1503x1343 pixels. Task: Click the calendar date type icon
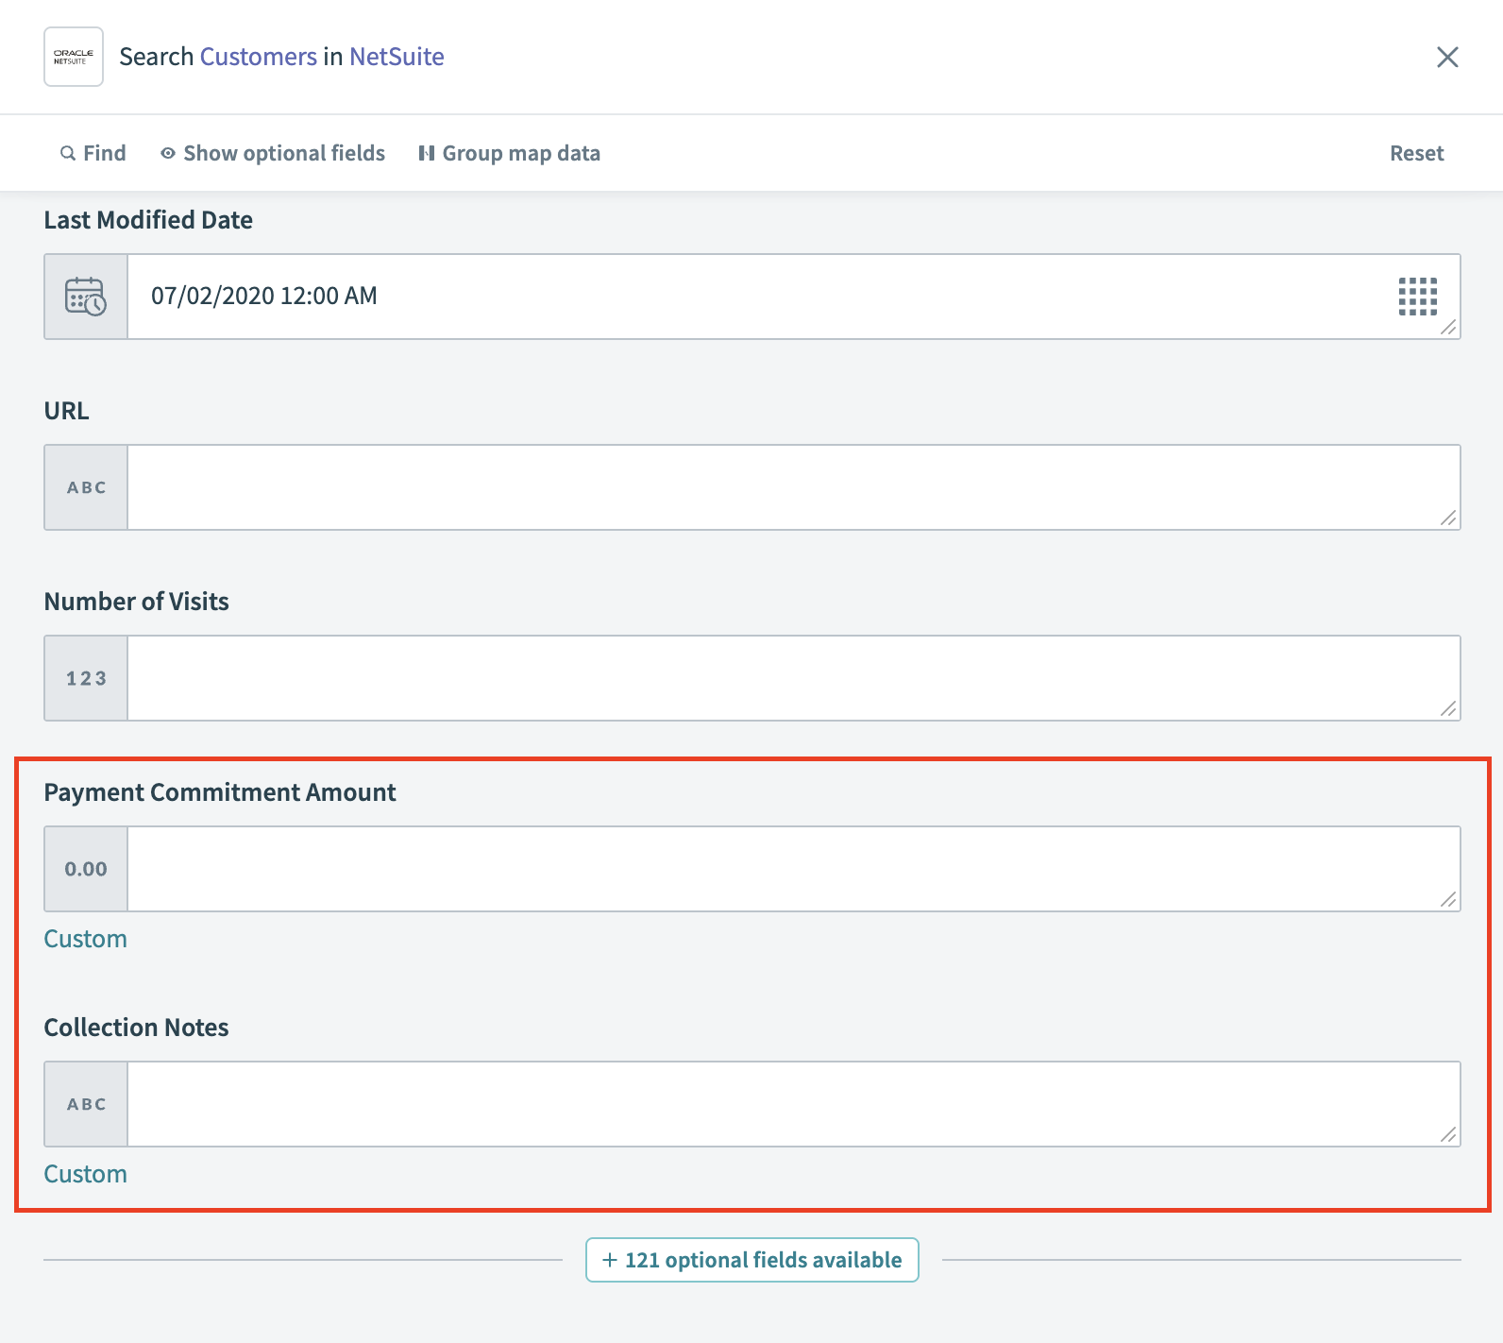pos(86,297)
